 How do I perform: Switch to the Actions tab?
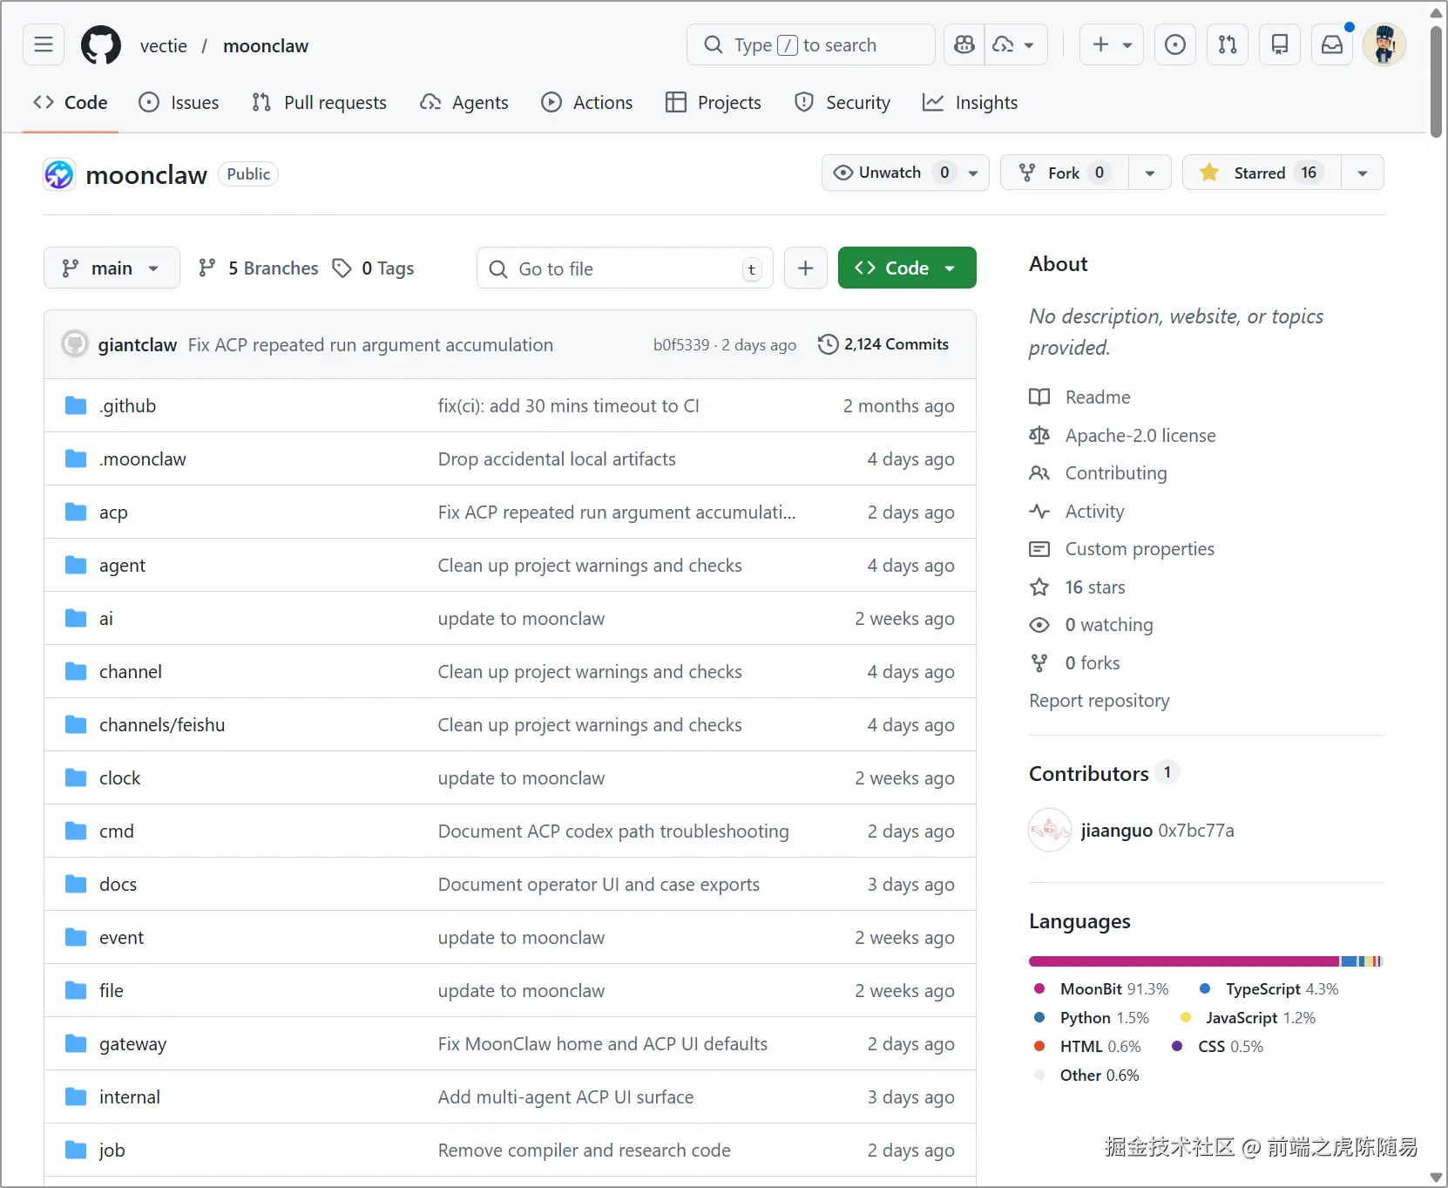pos(587,103)
